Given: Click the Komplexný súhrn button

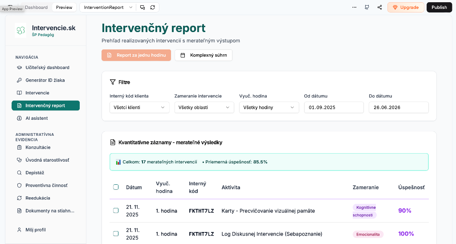Looking at the screenshot, I should tap(203, 55).
